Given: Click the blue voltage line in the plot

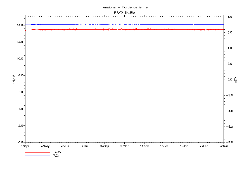Looking at the screenshot, I should pos(124,24).
